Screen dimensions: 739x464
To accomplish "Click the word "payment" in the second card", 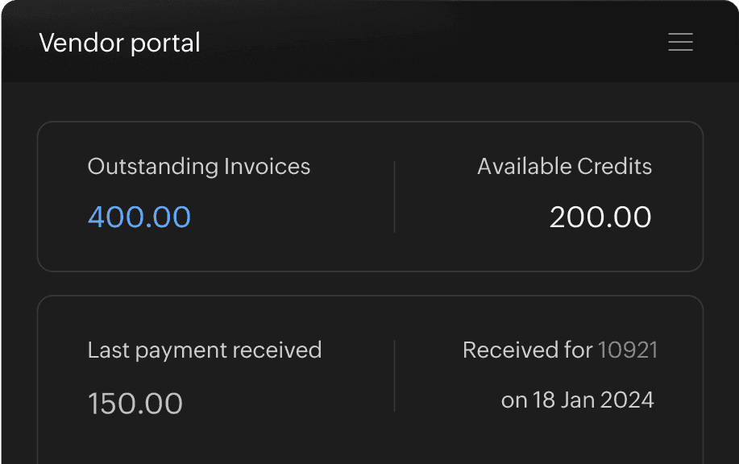I will [181, 350].
